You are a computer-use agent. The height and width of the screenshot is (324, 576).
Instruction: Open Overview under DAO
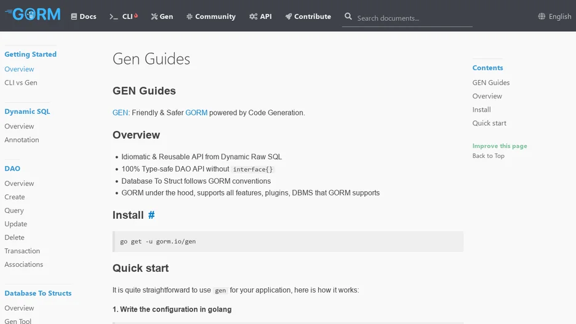pos(19,183)
